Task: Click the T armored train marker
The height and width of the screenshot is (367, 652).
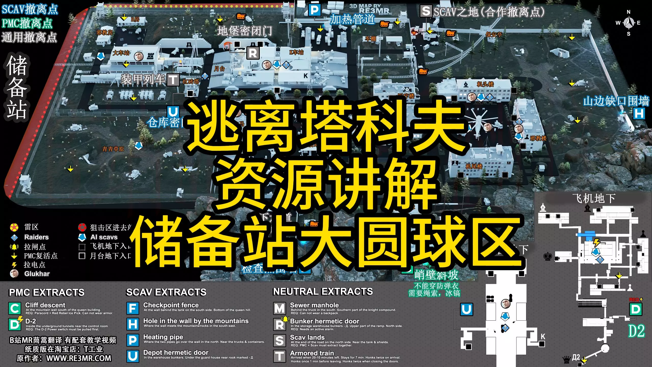Action: pyautogui.click(x=173, y=80)
